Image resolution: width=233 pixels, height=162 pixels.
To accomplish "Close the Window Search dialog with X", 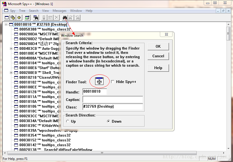I will tap(166, 34).
